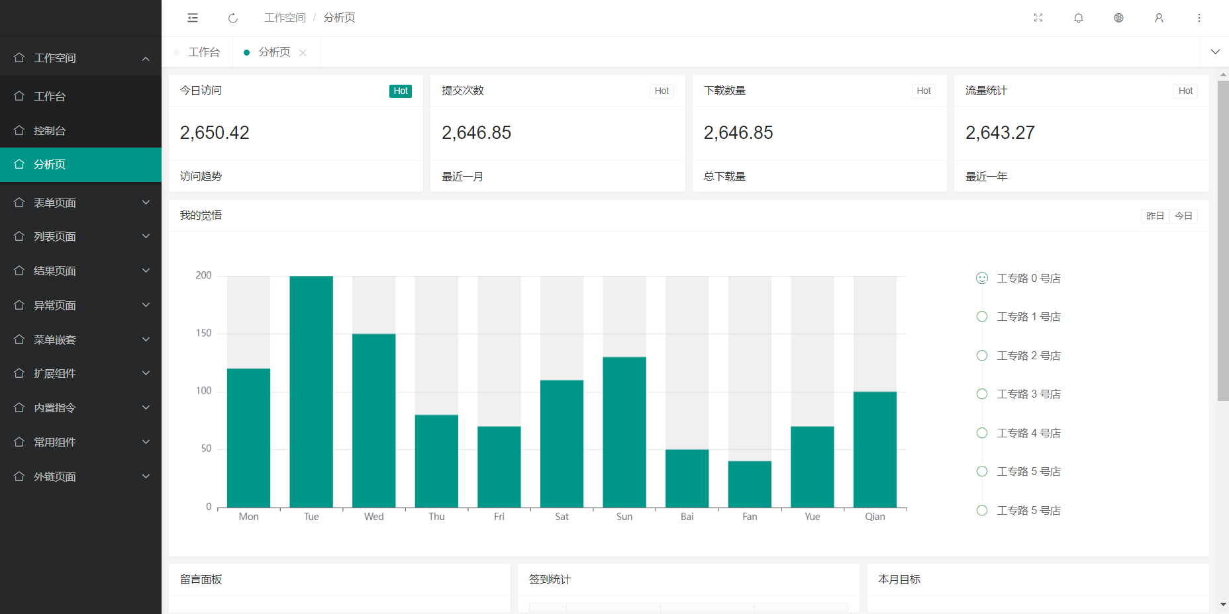Open the vertical three-dot more menu

coord(1199,18)
